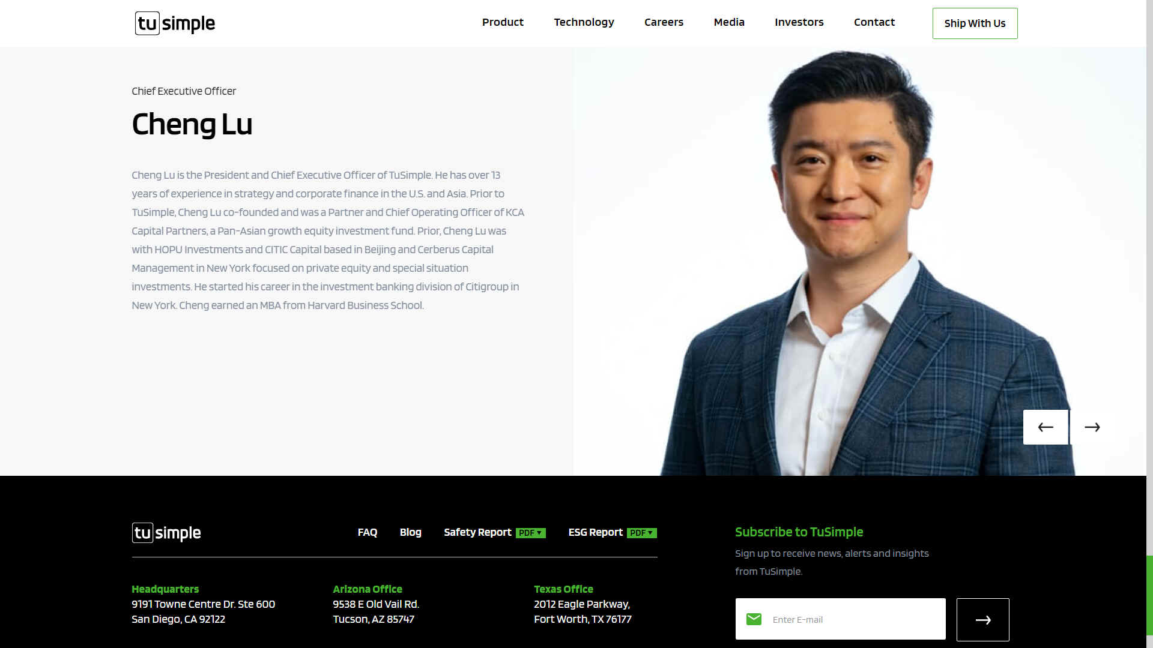Click the footer TuSimple logo
This screenshot has width=1153, height=648.
click(x=166, y=533)
